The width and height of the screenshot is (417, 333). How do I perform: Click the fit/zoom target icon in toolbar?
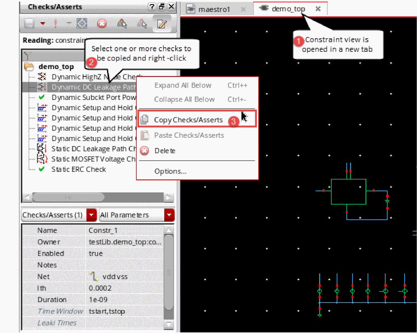tap(83, 23)
